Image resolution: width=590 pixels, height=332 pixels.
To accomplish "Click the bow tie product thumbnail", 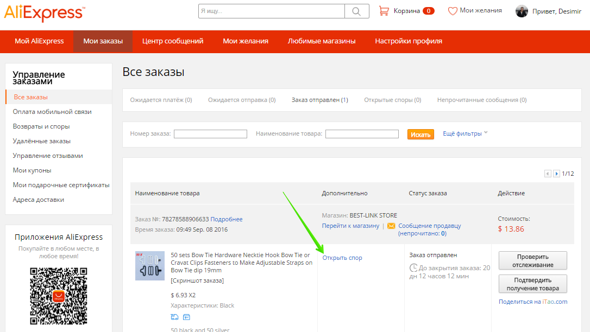I will (x=150, y=266).
